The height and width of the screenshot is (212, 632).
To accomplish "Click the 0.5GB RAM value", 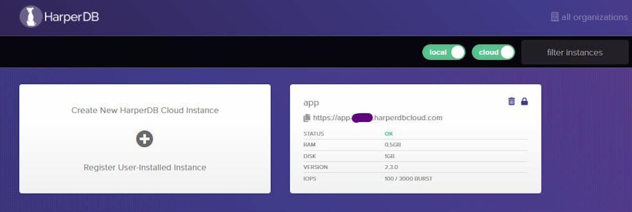I will click(x=393, y=145).
